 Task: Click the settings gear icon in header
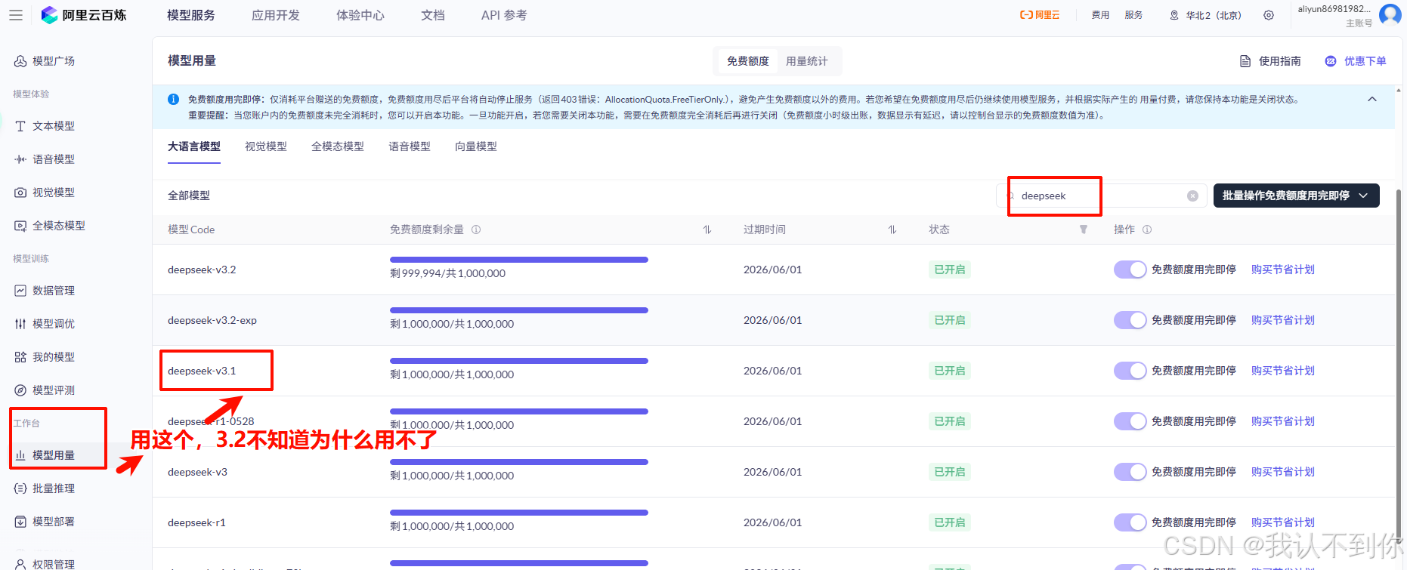pos(1269,15)
